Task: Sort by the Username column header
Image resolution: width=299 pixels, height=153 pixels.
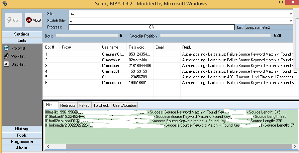Action: 113,47
